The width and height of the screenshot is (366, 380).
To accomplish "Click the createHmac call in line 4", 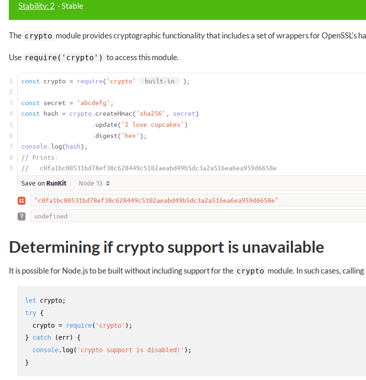I will coord(114,114).
